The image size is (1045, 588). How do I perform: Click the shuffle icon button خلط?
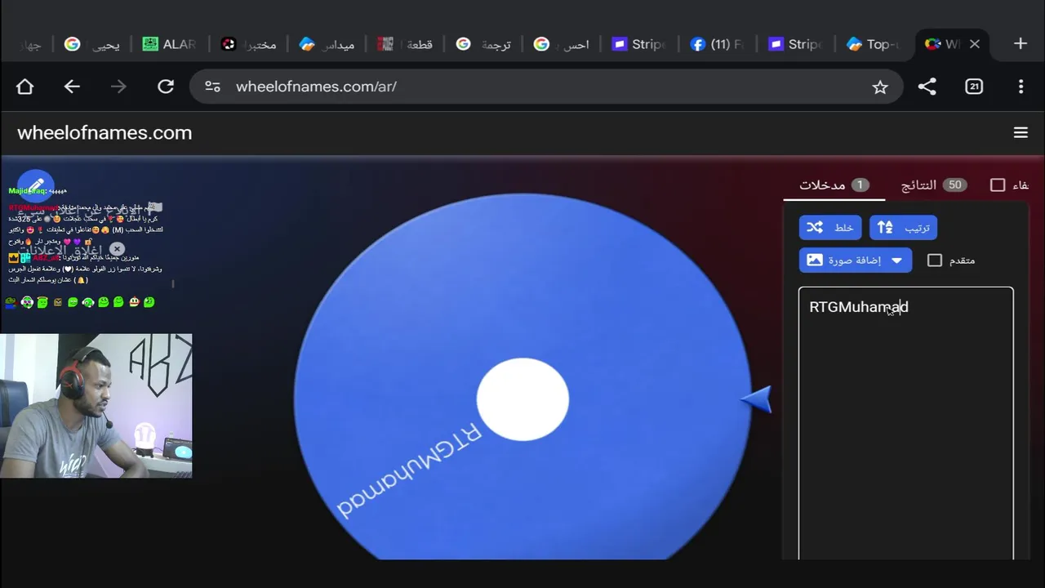coord(830,228)
